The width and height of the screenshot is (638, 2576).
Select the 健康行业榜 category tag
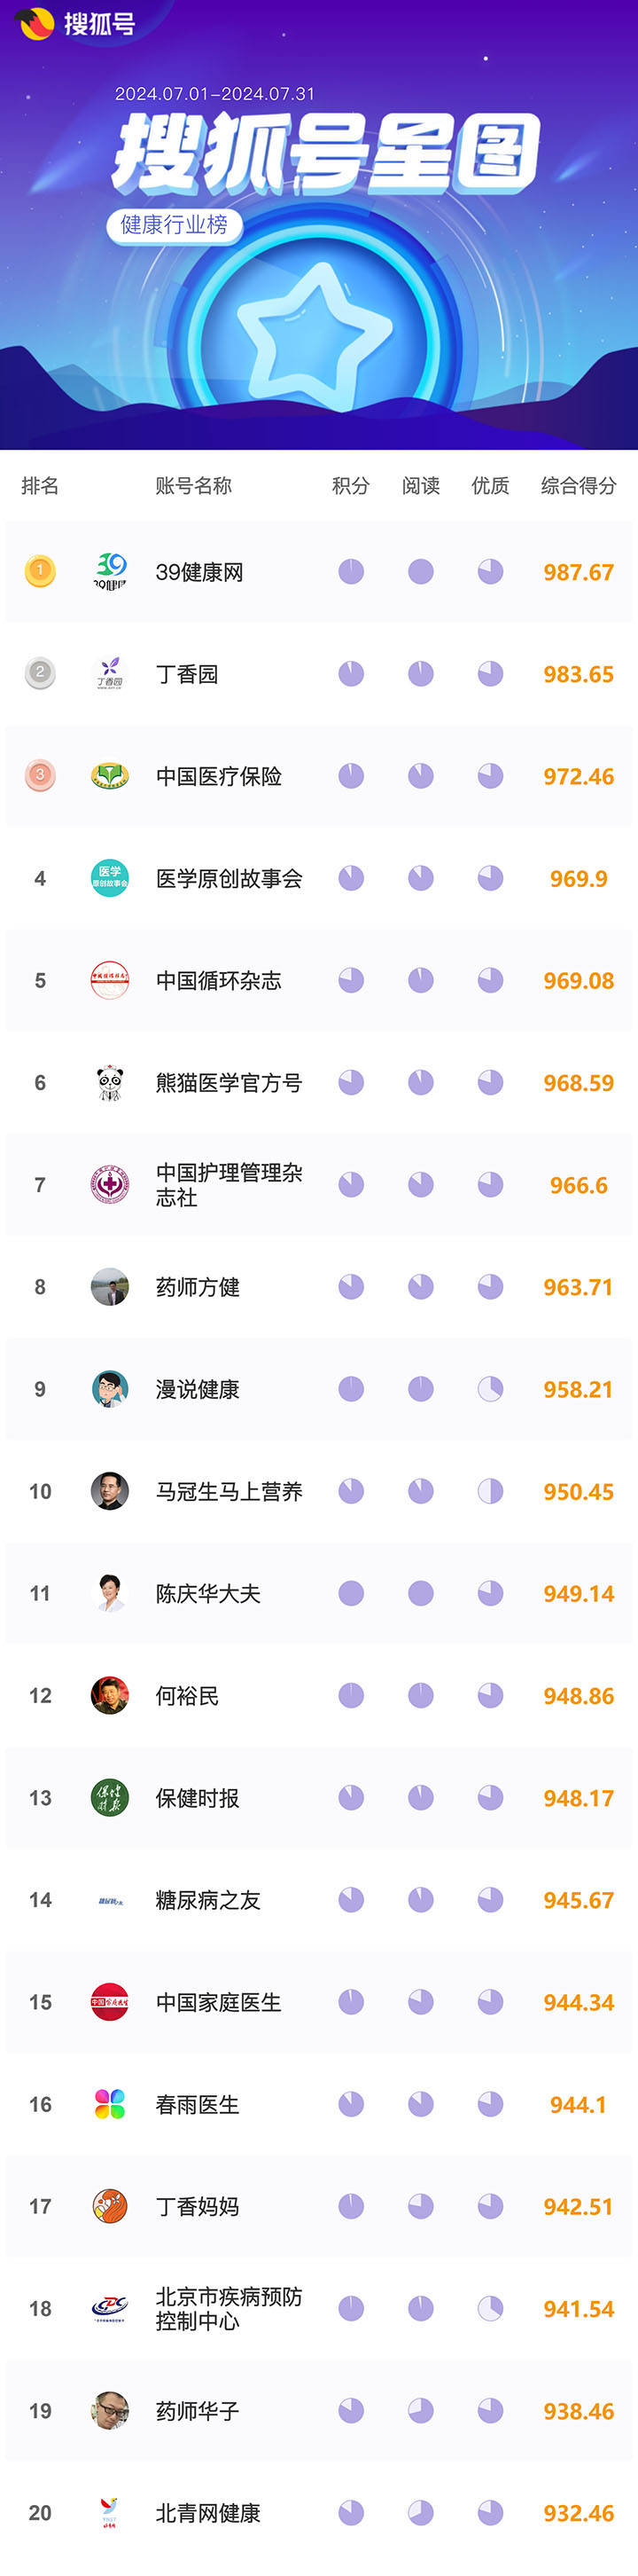tap(174, 225)
